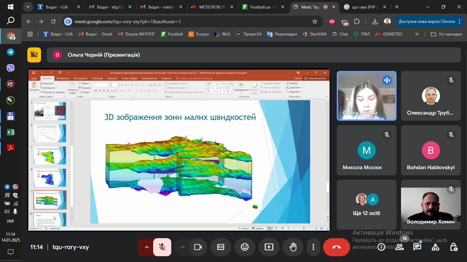Image resolution: width=467 pixels, height=262 pixels.
Task: Open the host controls lock icon
Action: pyautogui.click(x=453, y=247)
